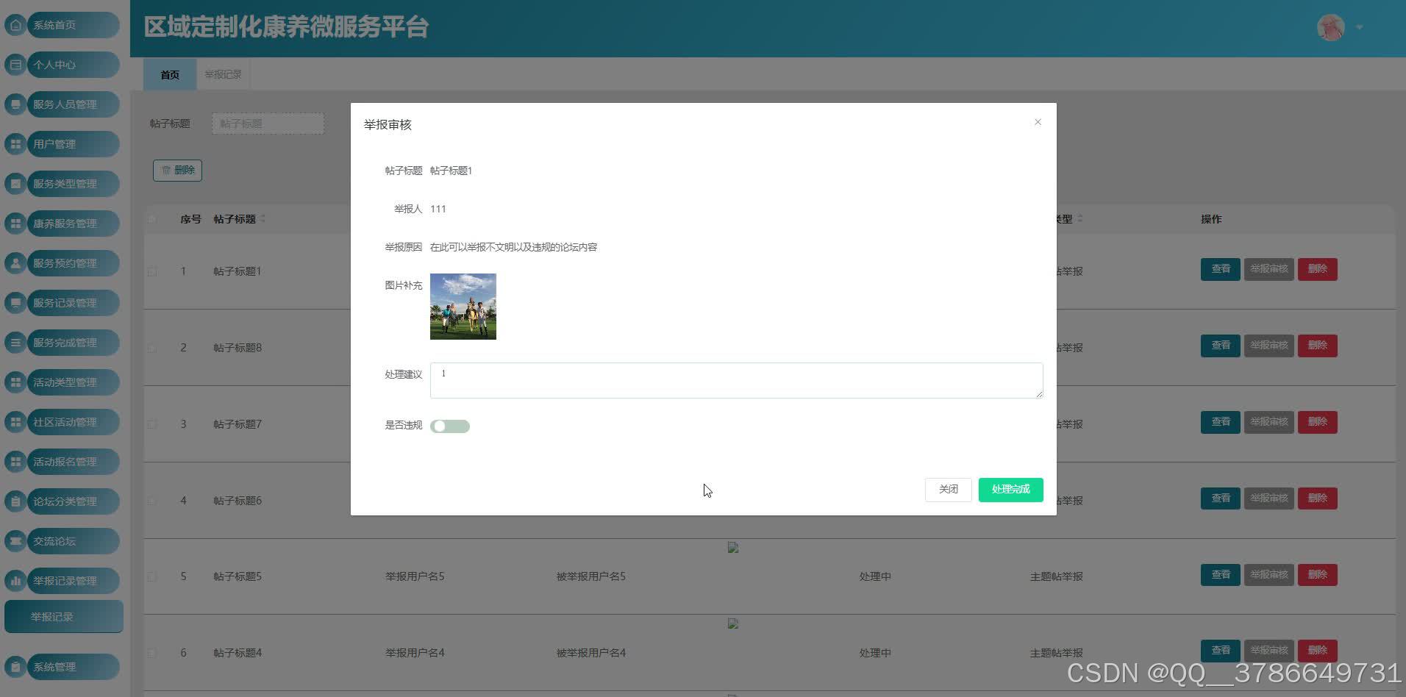
Task: Click the chart icon beside 举报记录管理
Action: pos(15,581)
